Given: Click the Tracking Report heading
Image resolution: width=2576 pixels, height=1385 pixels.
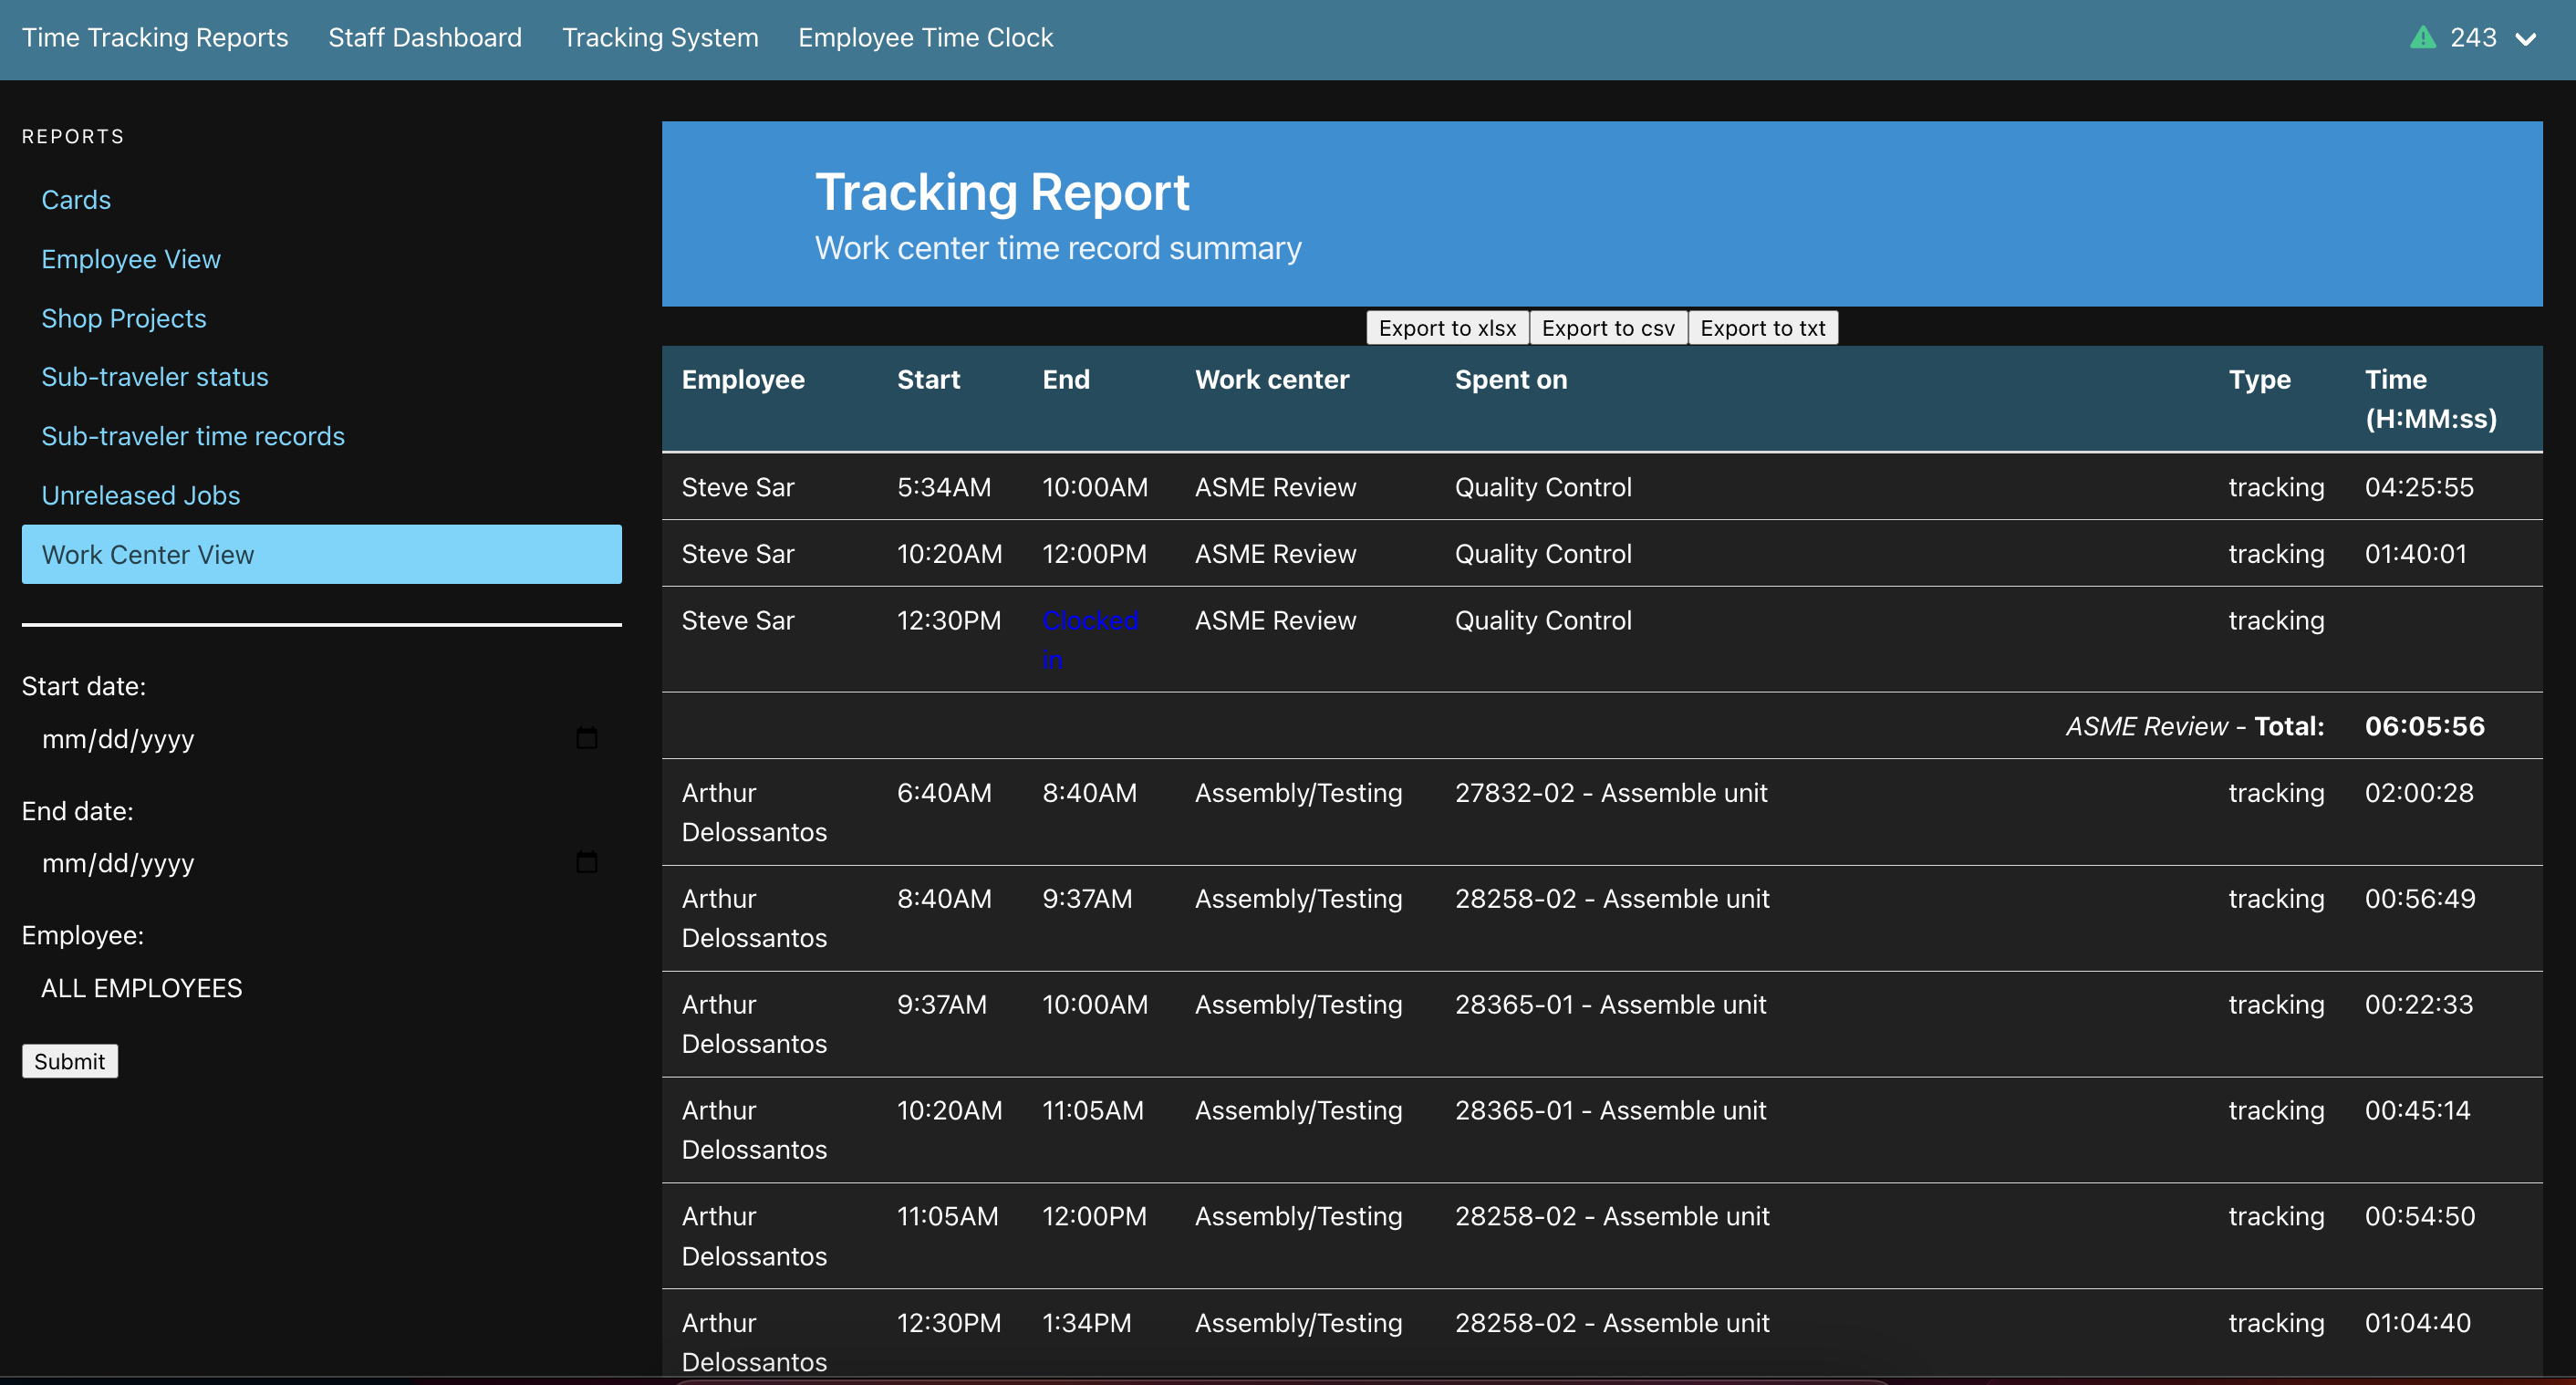Looking at the screenshot, I should [x=1002, y=192].
